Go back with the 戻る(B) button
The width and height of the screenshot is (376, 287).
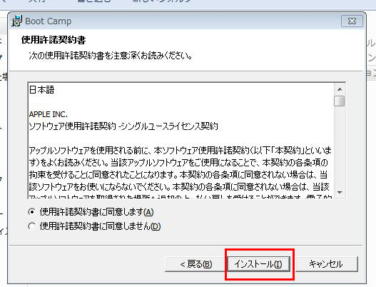pos(195,264)
